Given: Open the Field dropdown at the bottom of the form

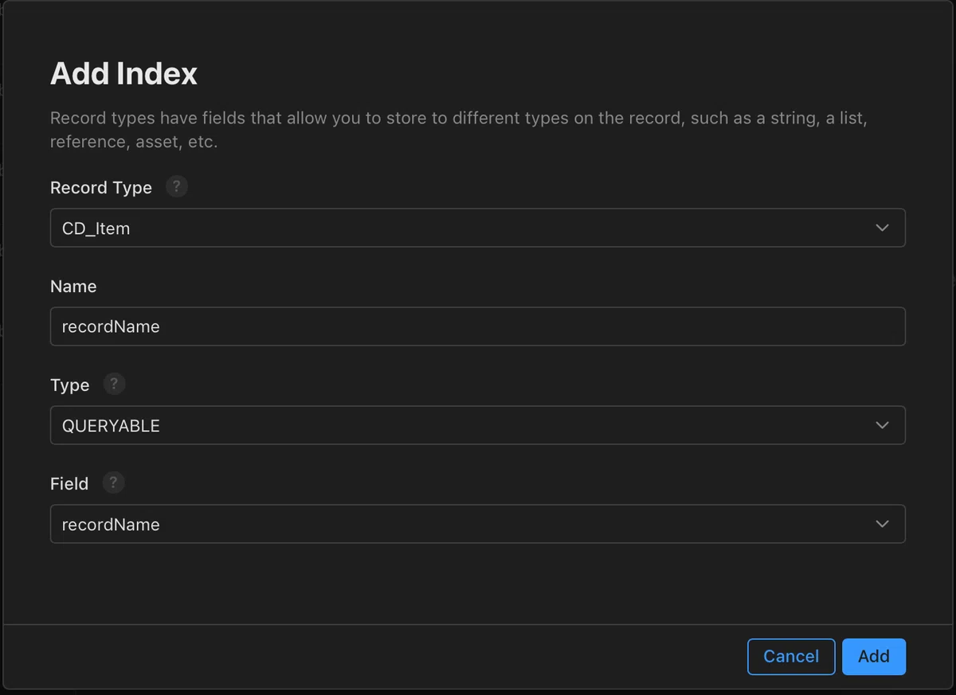Looking at the screenshot, I should point(478,524).
